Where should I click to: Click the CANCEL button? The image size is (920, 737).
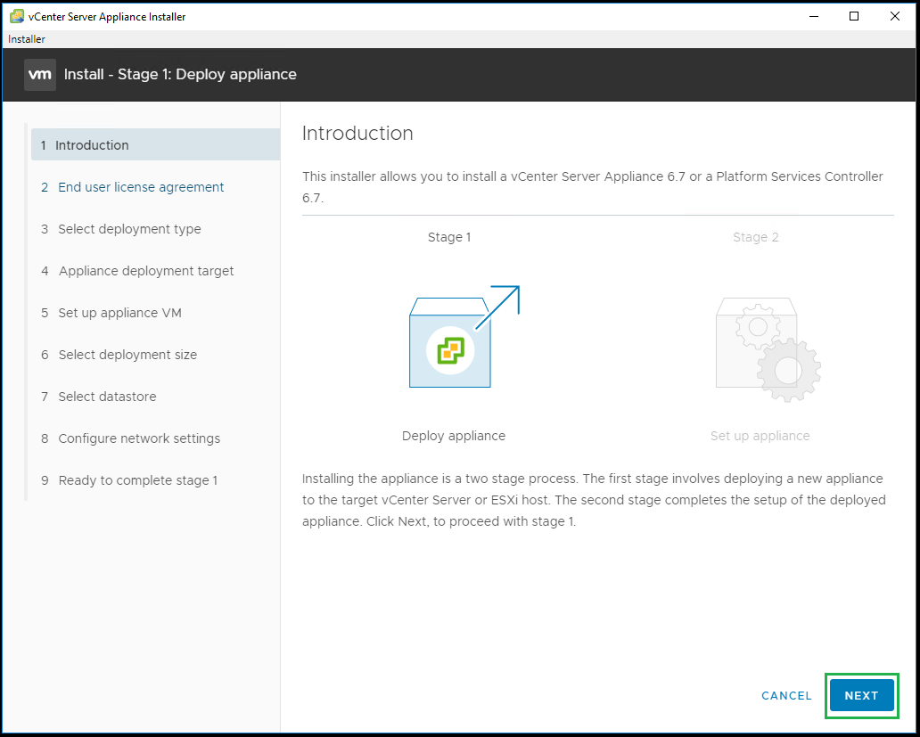786,696
